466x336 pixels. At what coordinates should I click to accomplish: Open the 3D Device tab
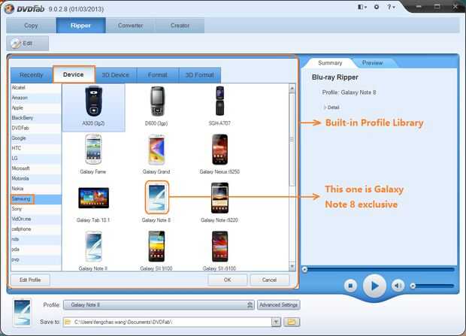pos(116,75)
